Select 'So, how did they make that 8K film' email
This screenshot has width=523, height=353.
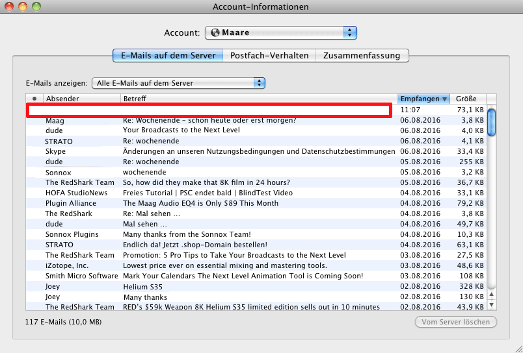pos(256,182)
